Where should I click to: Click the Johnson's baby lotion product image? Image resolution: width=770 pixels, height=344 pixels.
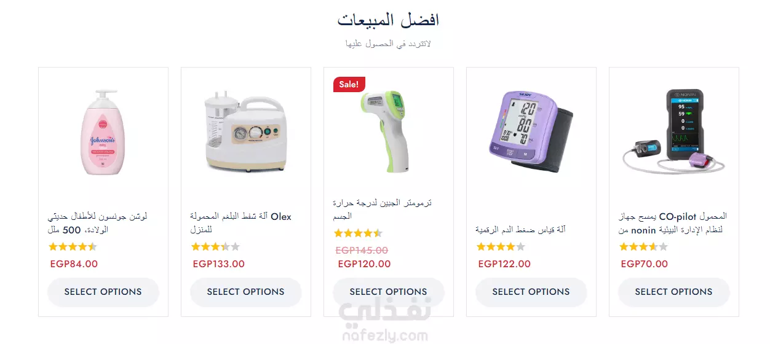click(x=103, y=132)
